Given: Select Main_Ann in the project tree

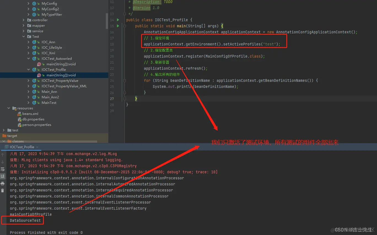Looking at the screenshot, I should (x=49, y=92).
